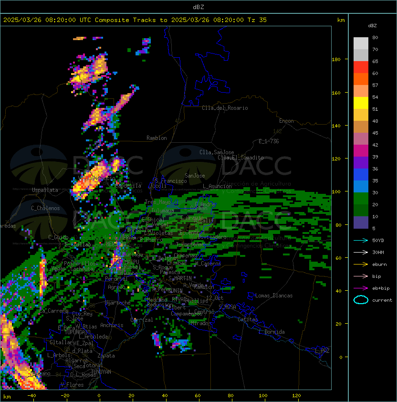The height and width of the screenshot is (402, 397).
Task: Click the 'Uspallata' map label
Action: [45, 190]
